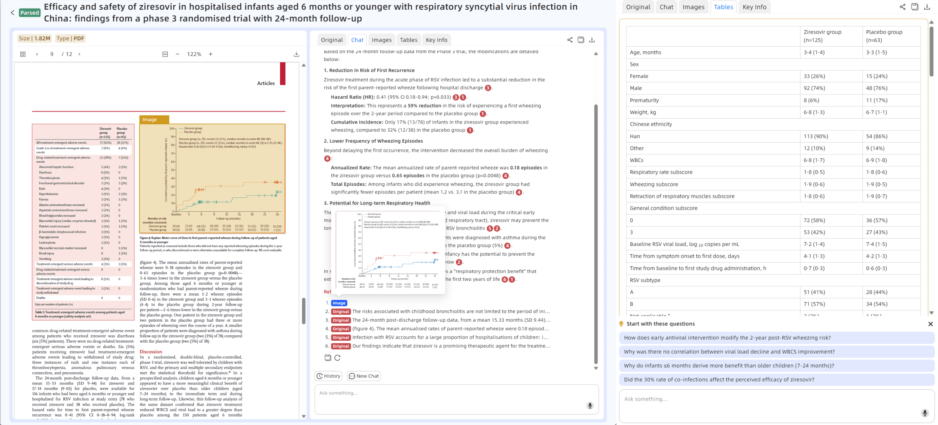
Task: Share from the right Tables panel
Action: click(x=902, y=7)
